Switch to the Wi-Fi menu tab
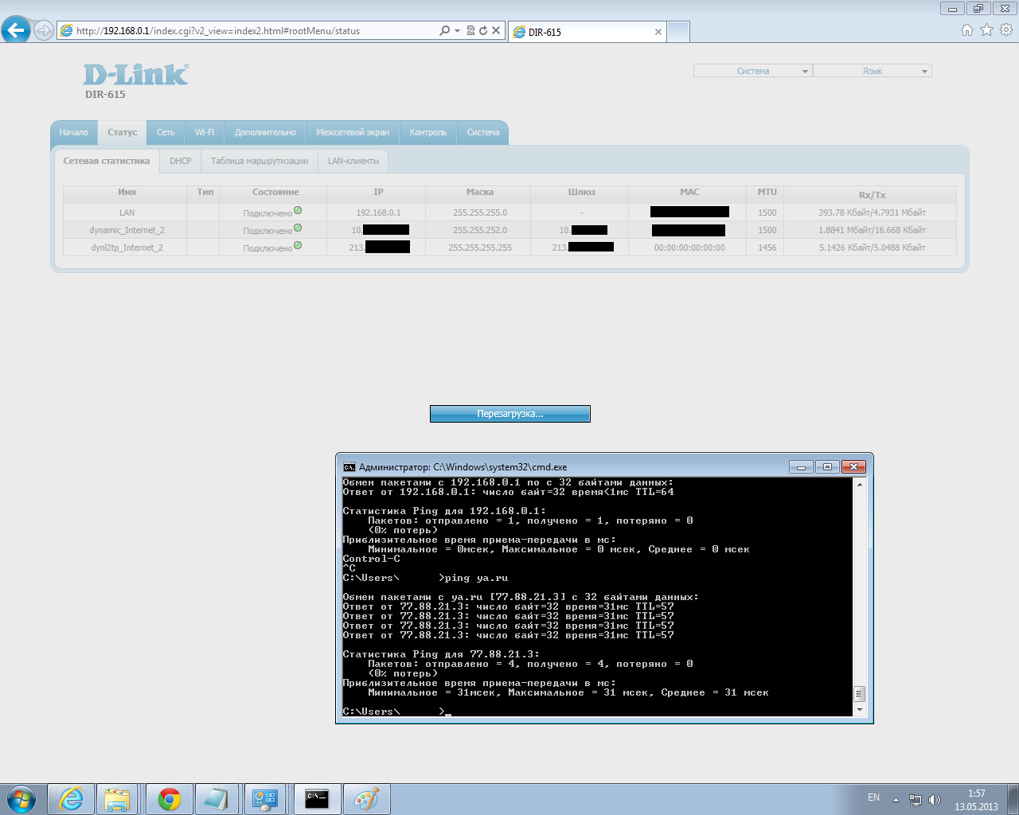The image size is (1019, 815). (205, 132)
